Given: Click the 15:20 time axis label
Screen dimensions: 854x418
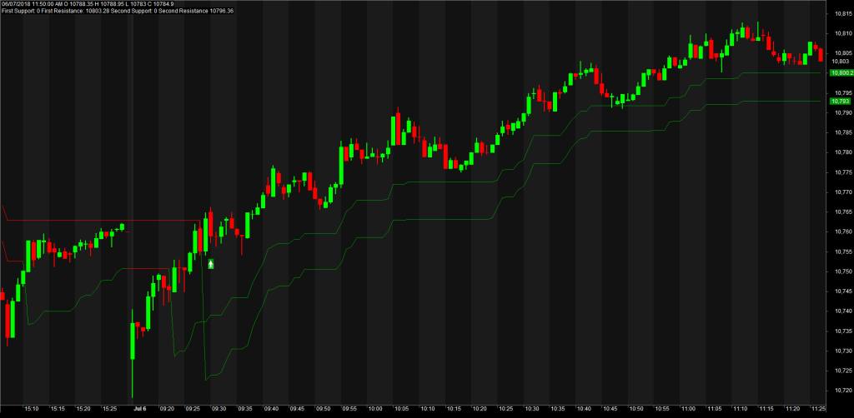Looking at the screenshot, I should [83, 408].
